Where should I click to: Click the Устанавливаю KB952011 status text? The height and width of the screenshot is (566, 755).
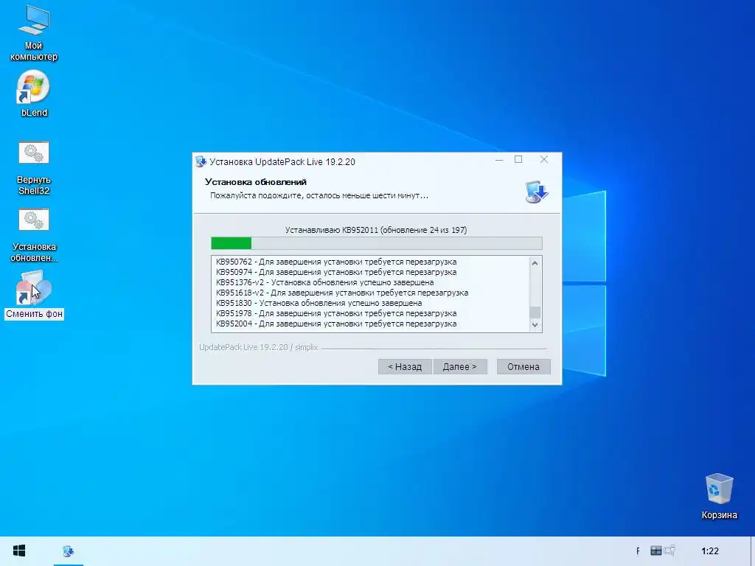[376, 230]
